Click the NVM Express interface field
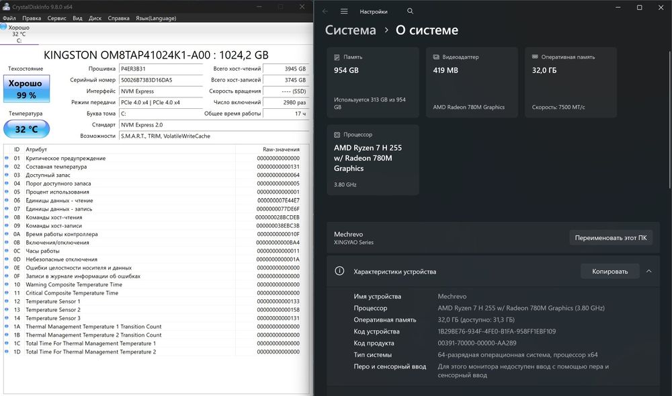 coord(161,91)
